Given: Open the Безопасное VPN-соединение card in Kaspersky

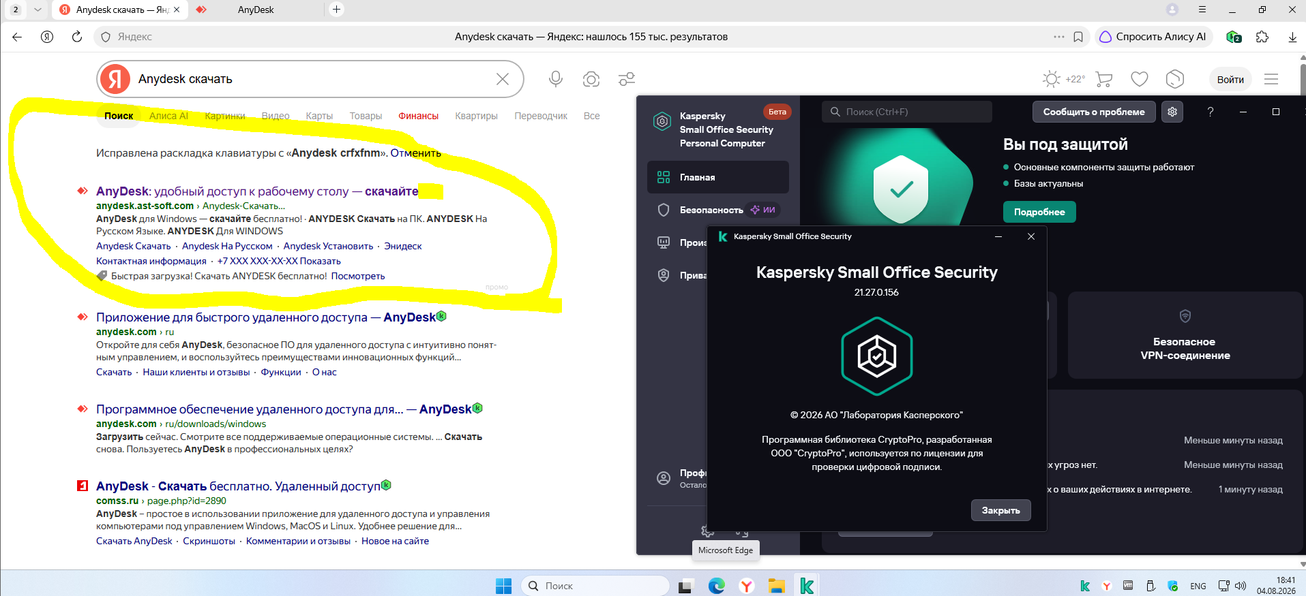Looking at the screenshot, I should pos(1185,335).
